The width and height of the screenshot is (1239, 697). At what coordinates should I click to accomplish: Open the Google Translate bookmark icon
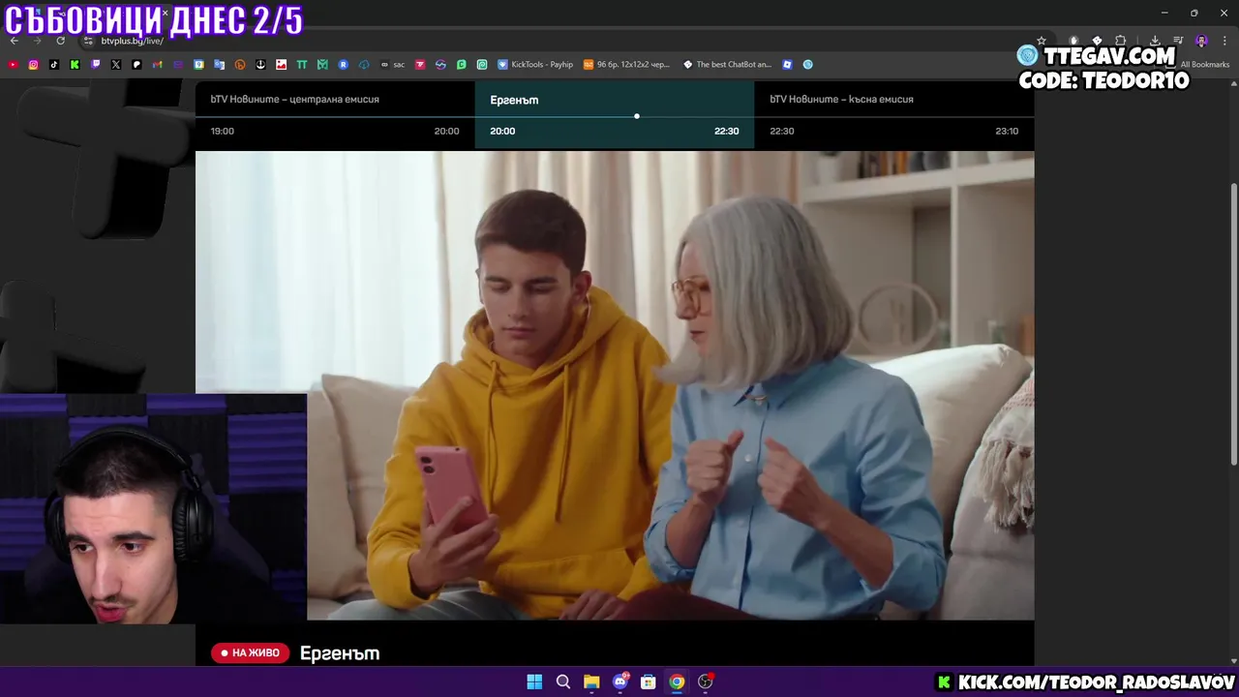(220, 65)
